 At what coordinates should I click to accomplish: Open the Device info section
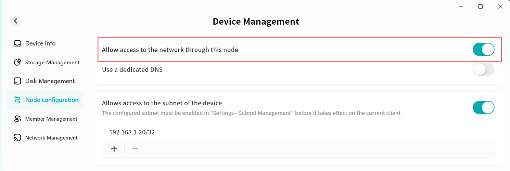pyautogui.click(x=40, y=43)
